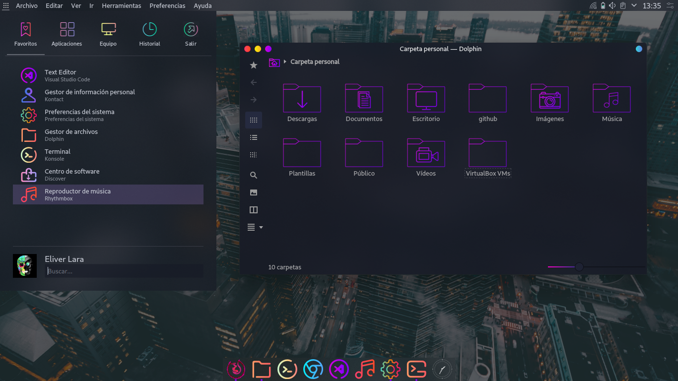The height and width of the screenshot is (381, 678).
Task: Open Dolphin's hamburger control menu dropdown
Action: [x=255, y=227]
